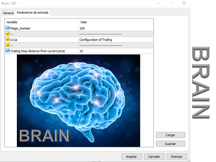Image resolution: width=216 pixels, height=162 pixels.
Task: Click the first separator row string icon
Action: point(8,34)
